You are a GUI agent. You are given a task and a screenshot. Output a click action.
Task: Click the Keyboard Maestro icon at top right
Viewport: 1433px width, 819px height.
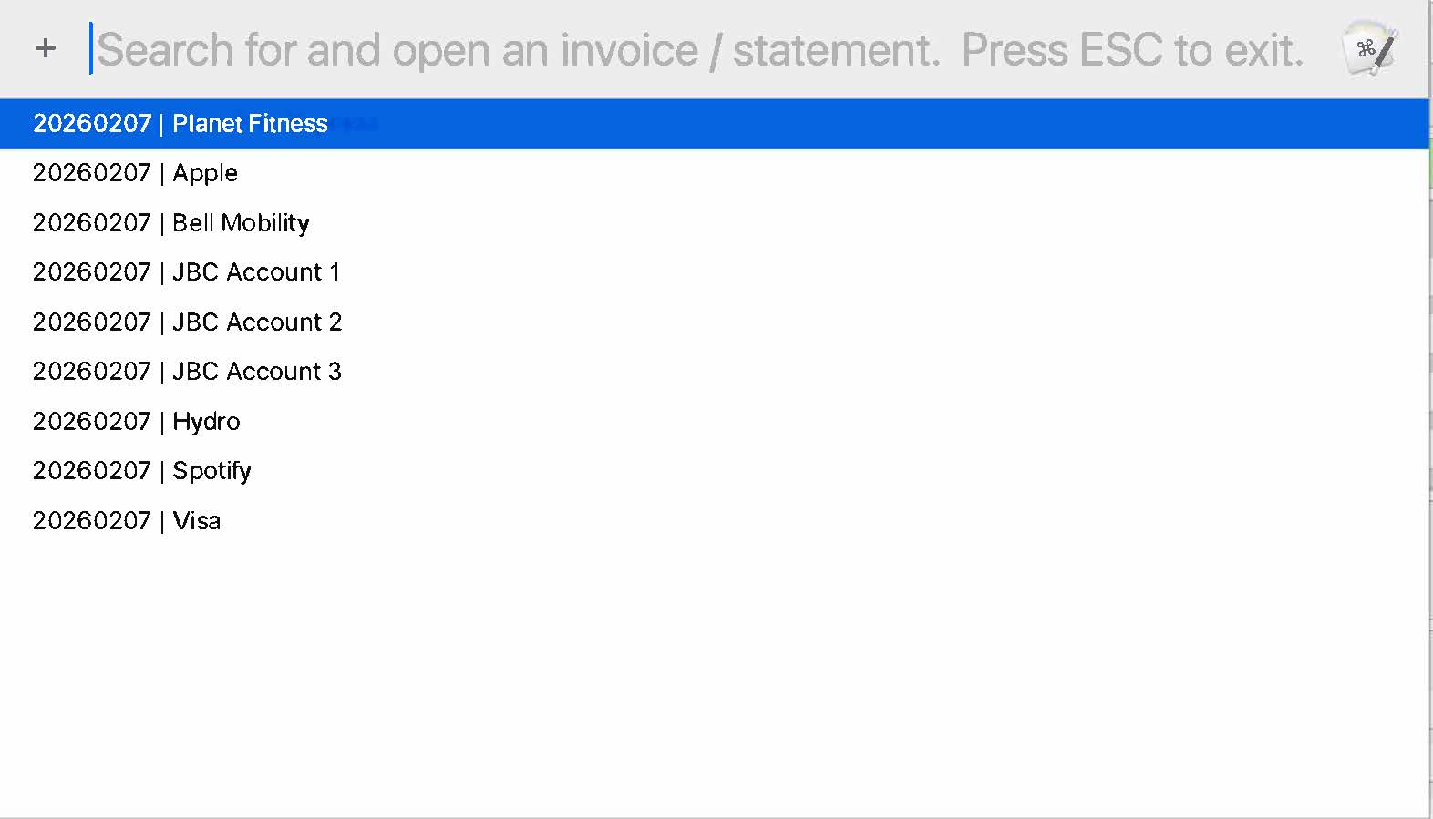pyautogui.click(x=1369, y=48)
